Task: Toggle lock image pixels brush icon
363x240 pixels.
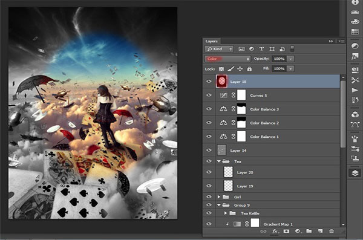Action: click(231, 69)
